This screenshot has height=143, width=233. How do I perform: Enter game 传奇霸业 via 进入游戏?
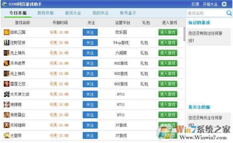(x=168, y=115)
